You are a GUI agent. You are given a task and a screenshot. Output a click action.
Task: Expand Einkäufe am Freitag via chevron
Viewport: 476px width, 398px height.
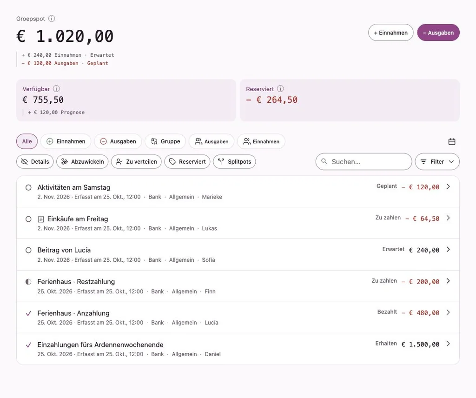coord(448,218)
